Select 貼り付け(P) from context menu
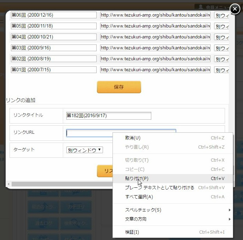 [x=137, y=179]
